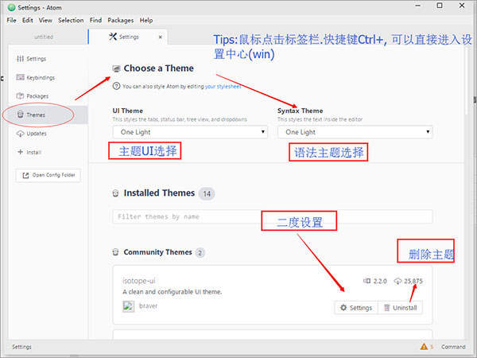This screenshot has width=477, height=358.
Task: Open core Settings in the sidebar
Action: 36,59
